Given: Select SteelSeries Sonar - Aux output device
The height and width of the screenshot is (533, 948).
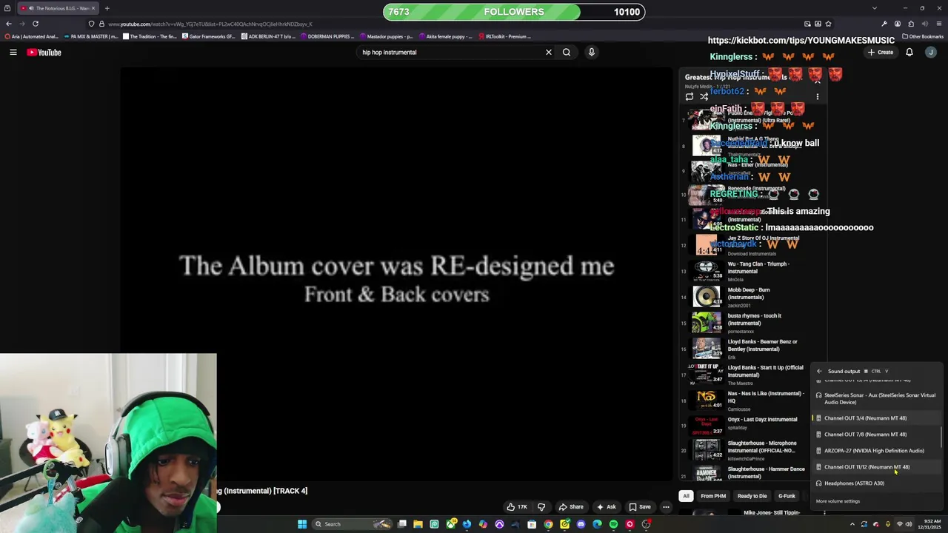Looking at the screenshot, I should click(876, 398).
